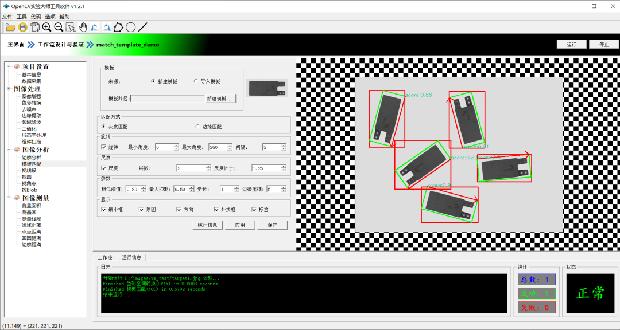The height and width of the screenshot is (330, 620).
Task: Click the 停止 button
Action: tap(604, 44)
